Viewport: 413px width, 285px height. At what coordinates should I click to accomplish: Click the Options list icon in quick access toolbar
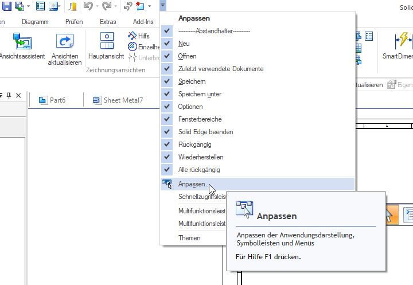click(x=41, y=6)
